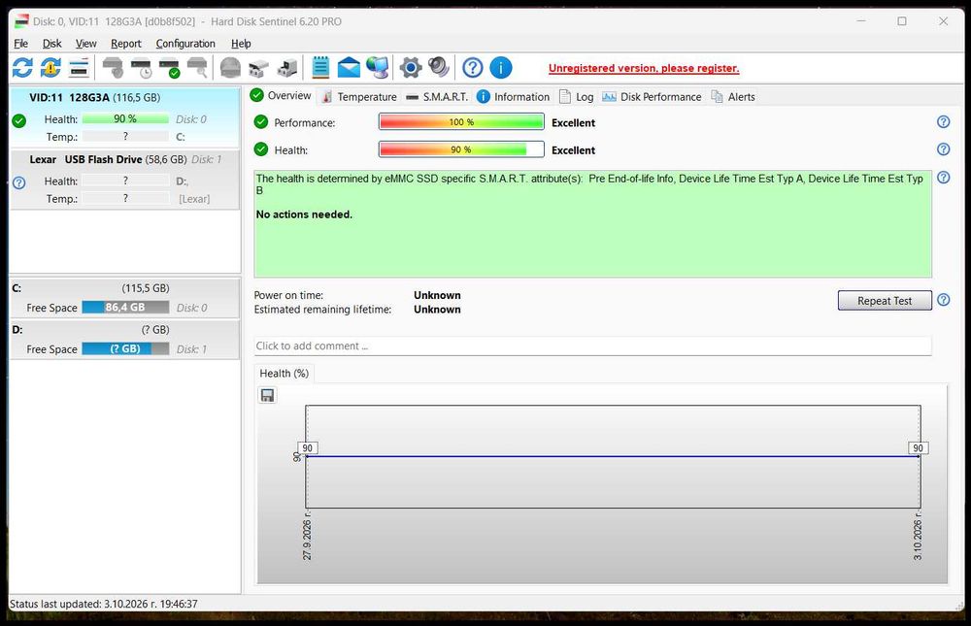Viewport: 971px width, 626px height.
Task: Click the Repeat Test button
Action: point(885,300)
